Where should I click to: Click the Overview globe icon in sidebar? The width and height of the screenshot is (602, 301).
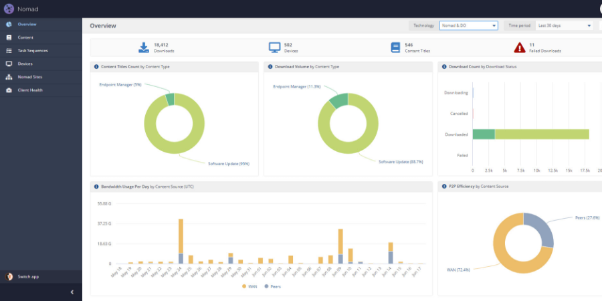click(9, 24)
